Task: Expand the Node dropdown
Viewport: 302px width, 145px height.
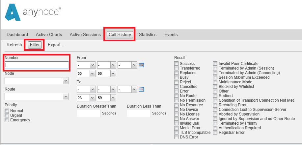Action: (37, 81)
